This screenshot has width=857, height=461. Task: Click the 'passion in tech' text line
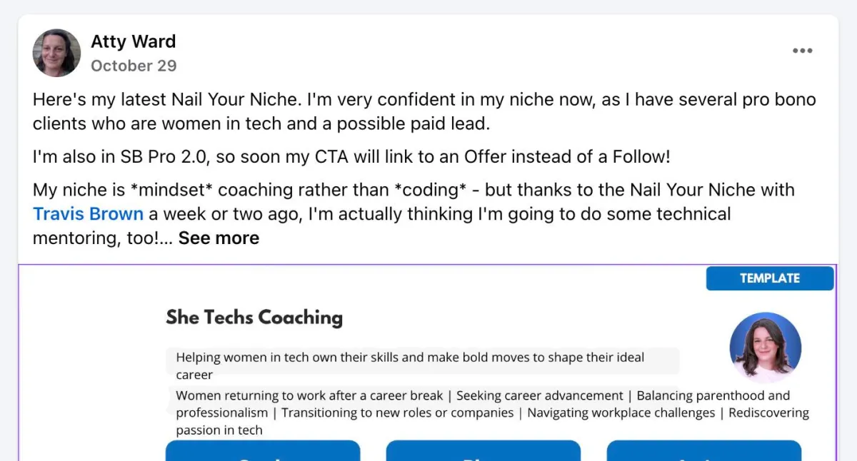click(x=219, y=430)
